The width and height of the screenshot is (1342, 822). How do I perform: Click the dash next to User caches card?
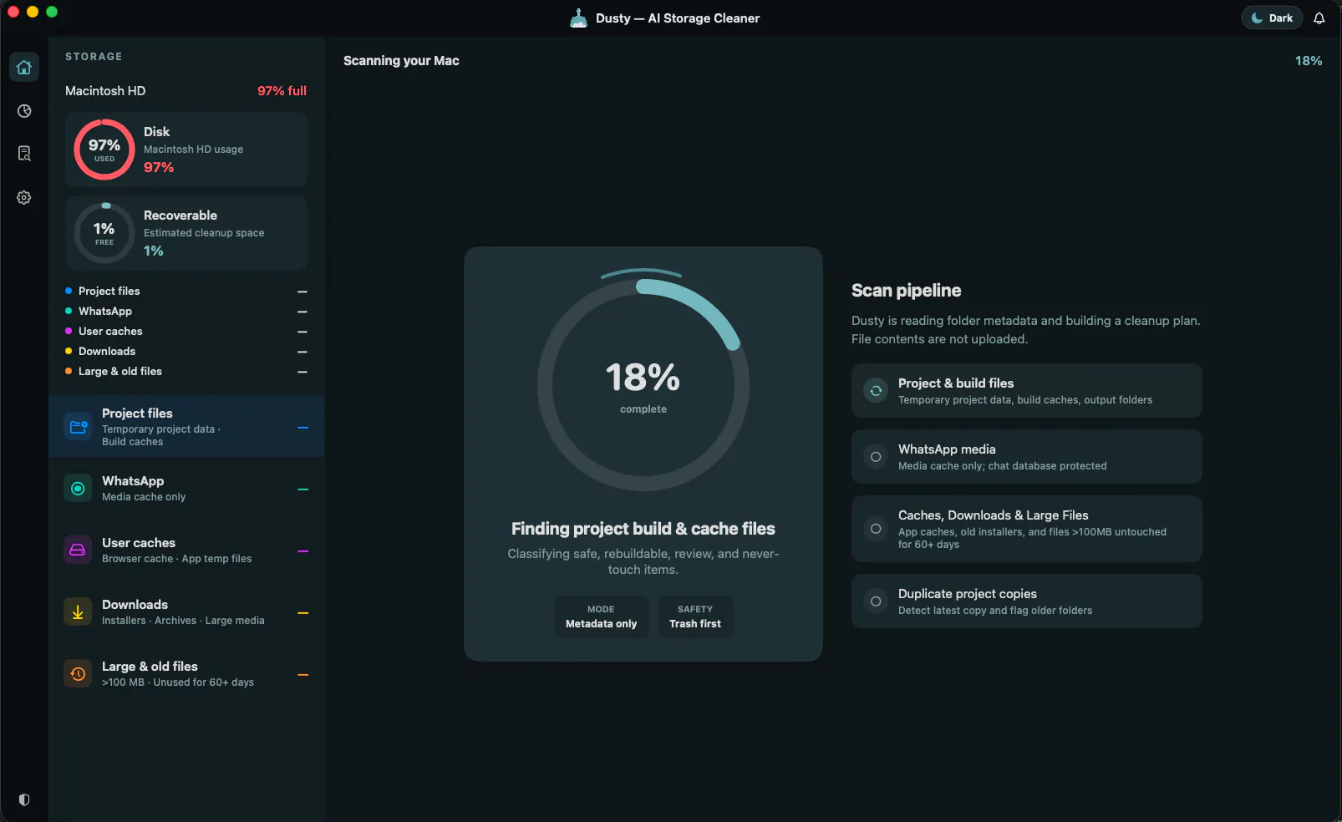303,551
